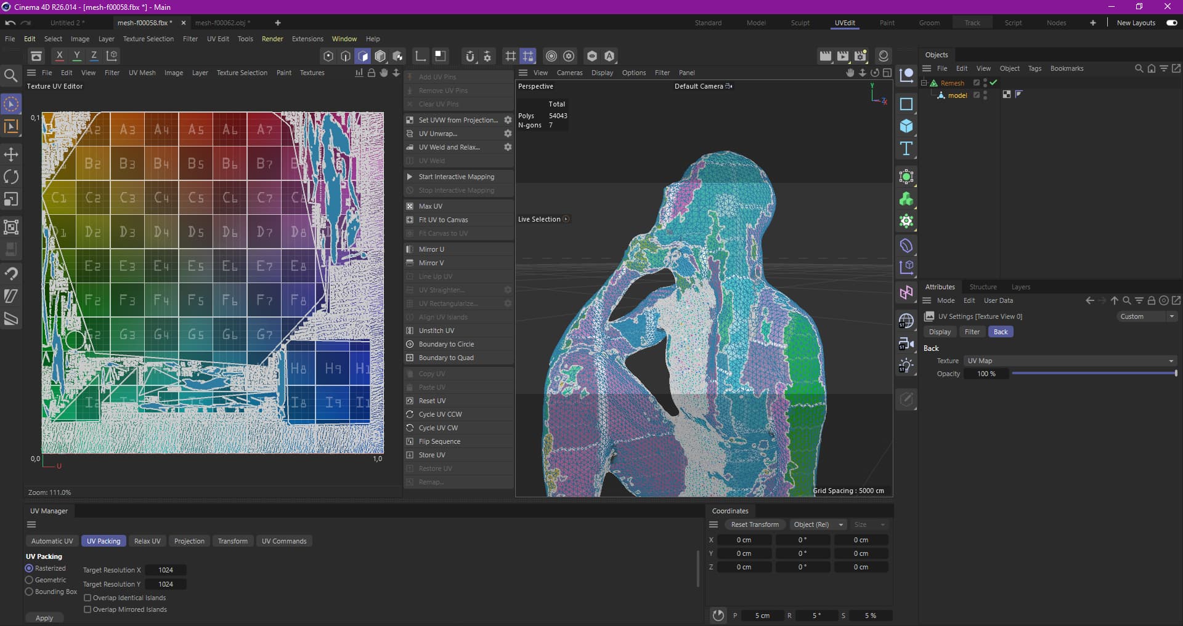1183x626 pixels.
Task: Open the Object (Rel) coordinates dropdown
Action: tap(818, 524)
